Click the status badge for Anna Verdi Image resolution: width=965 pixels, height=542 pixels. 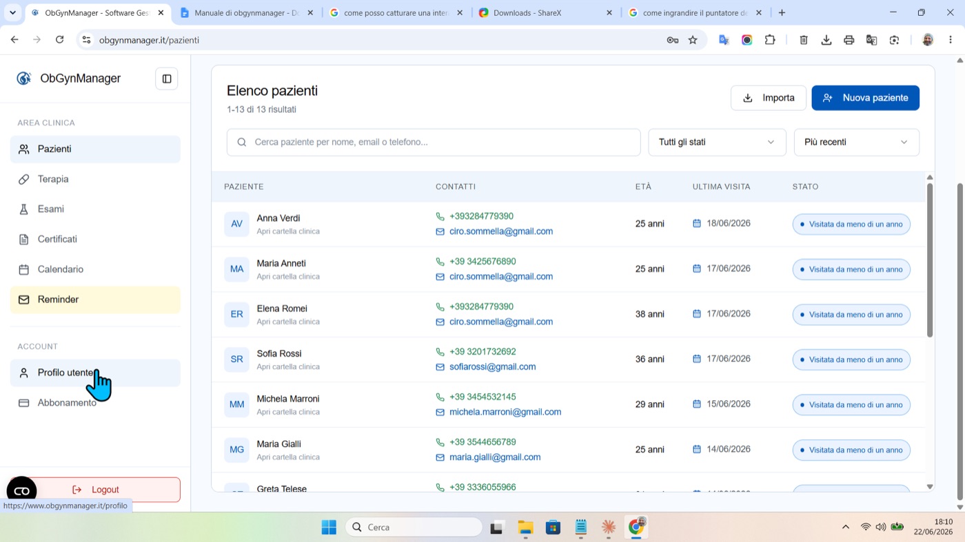click(x=851, y=225)
